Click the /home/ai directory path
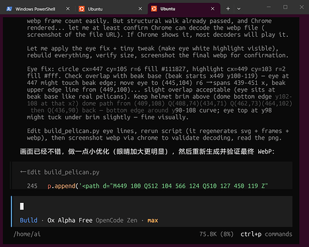The image size is (309, 247). coord(27,234)
